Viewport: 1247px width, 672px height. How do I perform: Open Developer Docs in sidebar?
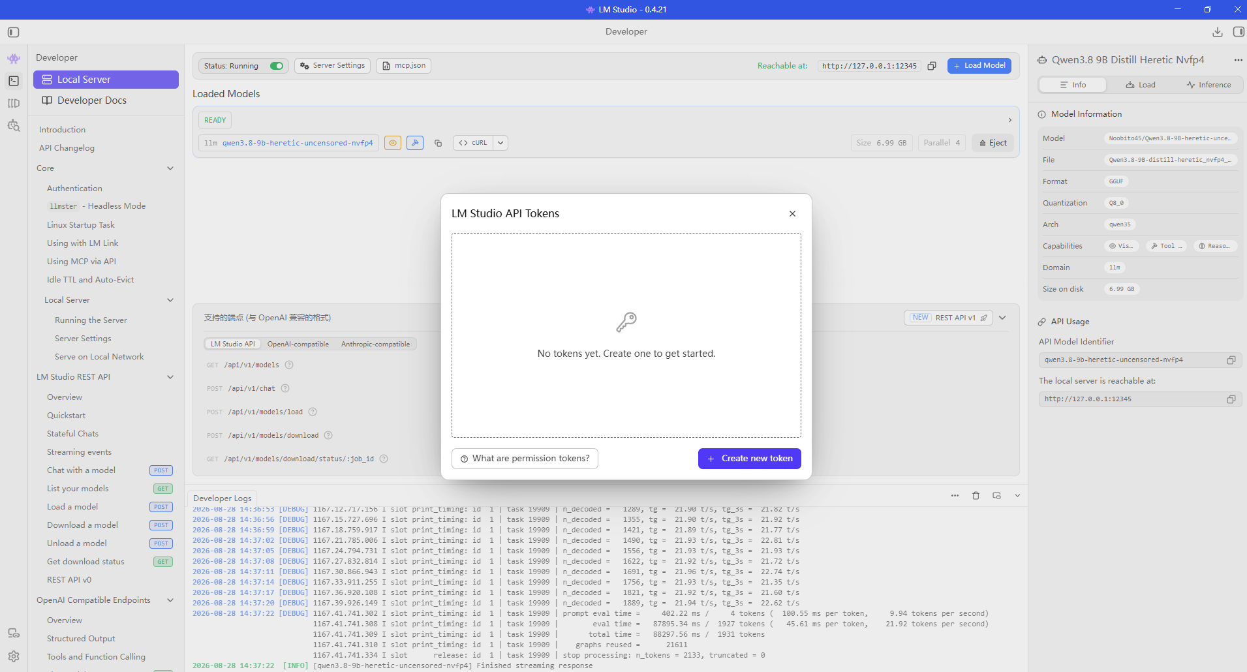(x=106, y=100)
